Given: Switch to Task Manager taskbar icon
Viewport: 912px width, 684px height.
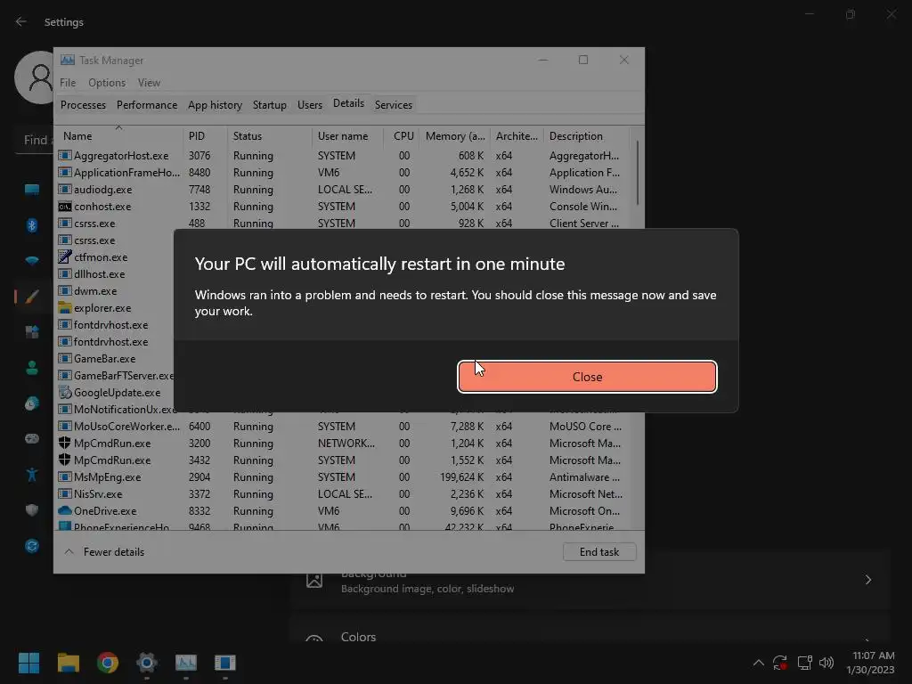Looking at the screenshot, I should [186, 663].
